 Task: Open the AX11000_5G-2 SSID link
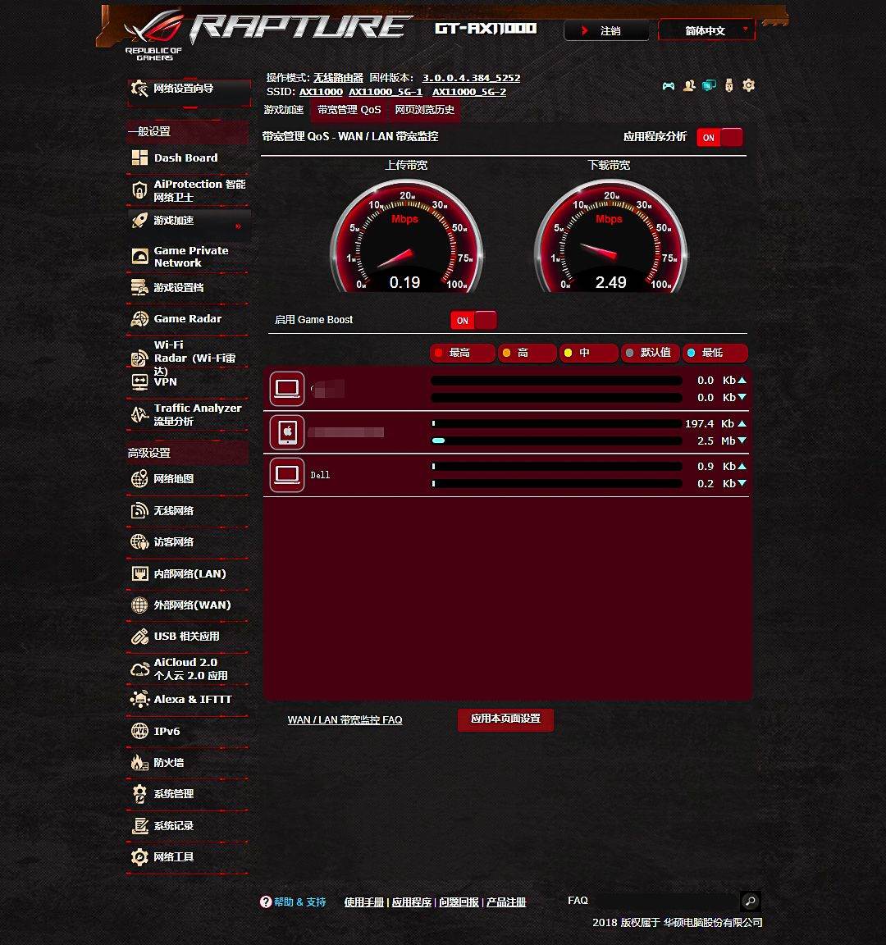coord(469,92)
